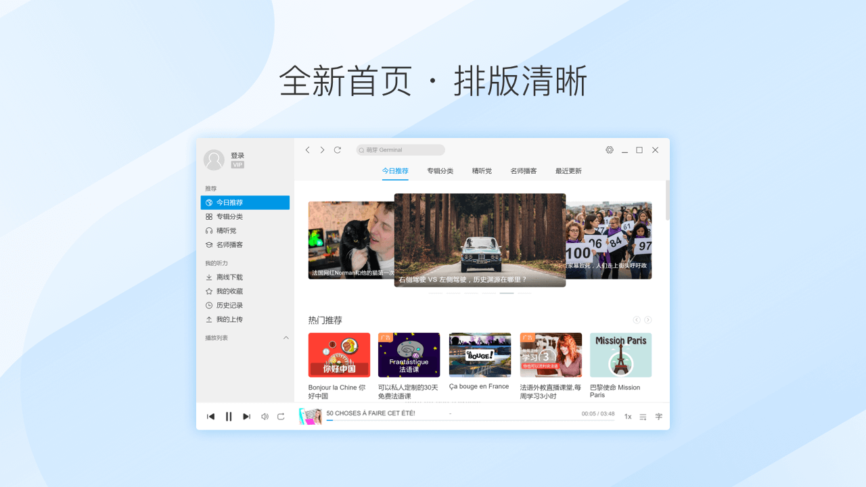This screenshot has height=487, width=866.
Task: Open the protest banner on the right
Action: point(608,240)
